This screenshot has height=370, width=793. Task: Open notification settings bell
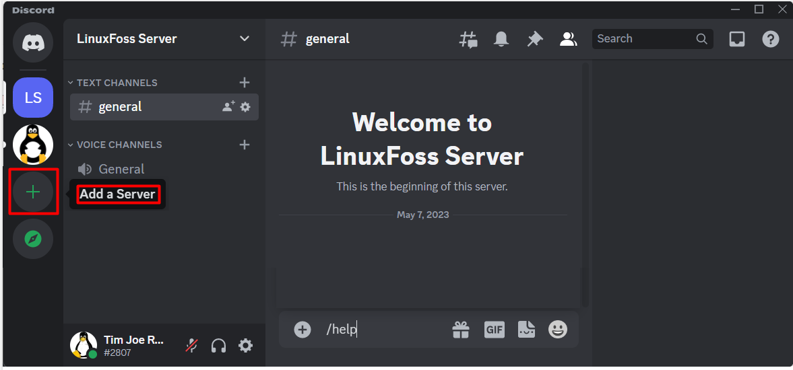click(x=501, y=40)
